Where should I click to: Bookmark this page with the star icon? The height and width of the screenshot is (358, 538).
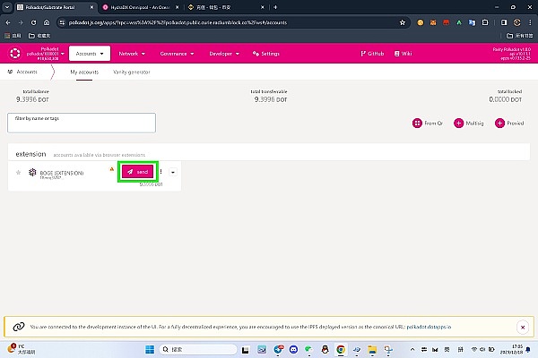coord(403,22)
